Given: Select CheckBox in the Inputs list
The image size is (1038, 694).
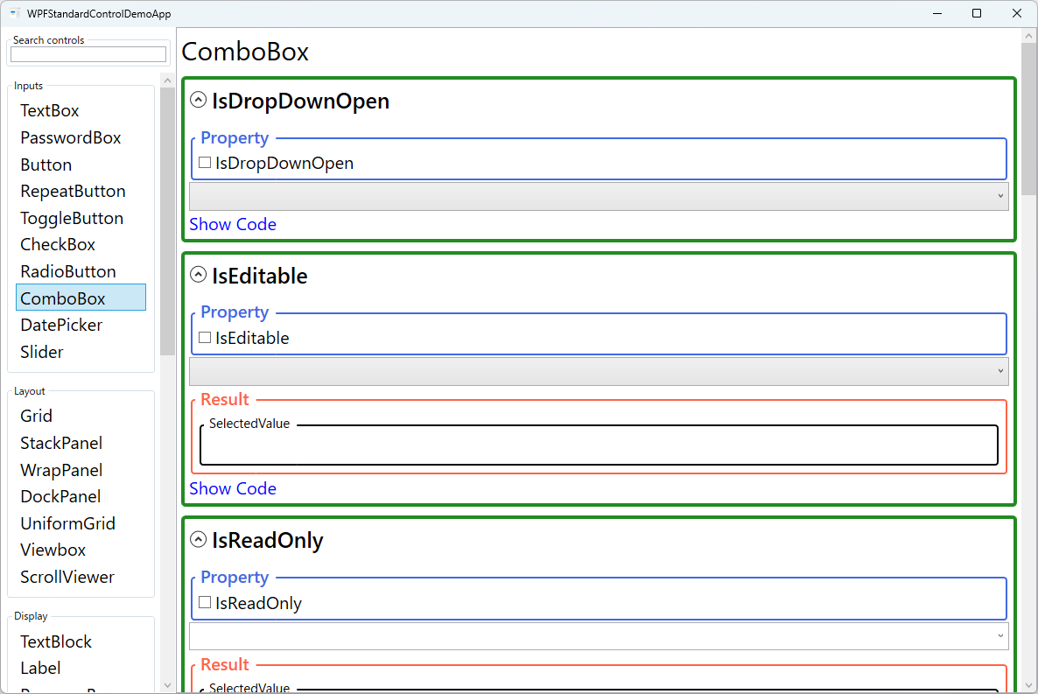Looking at the screenshot, I should point(81,245).
